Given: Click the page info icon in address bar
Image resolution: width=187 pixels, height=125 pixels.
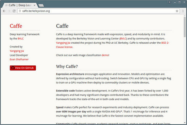Looking at the screenshot, I should (20, 11).
